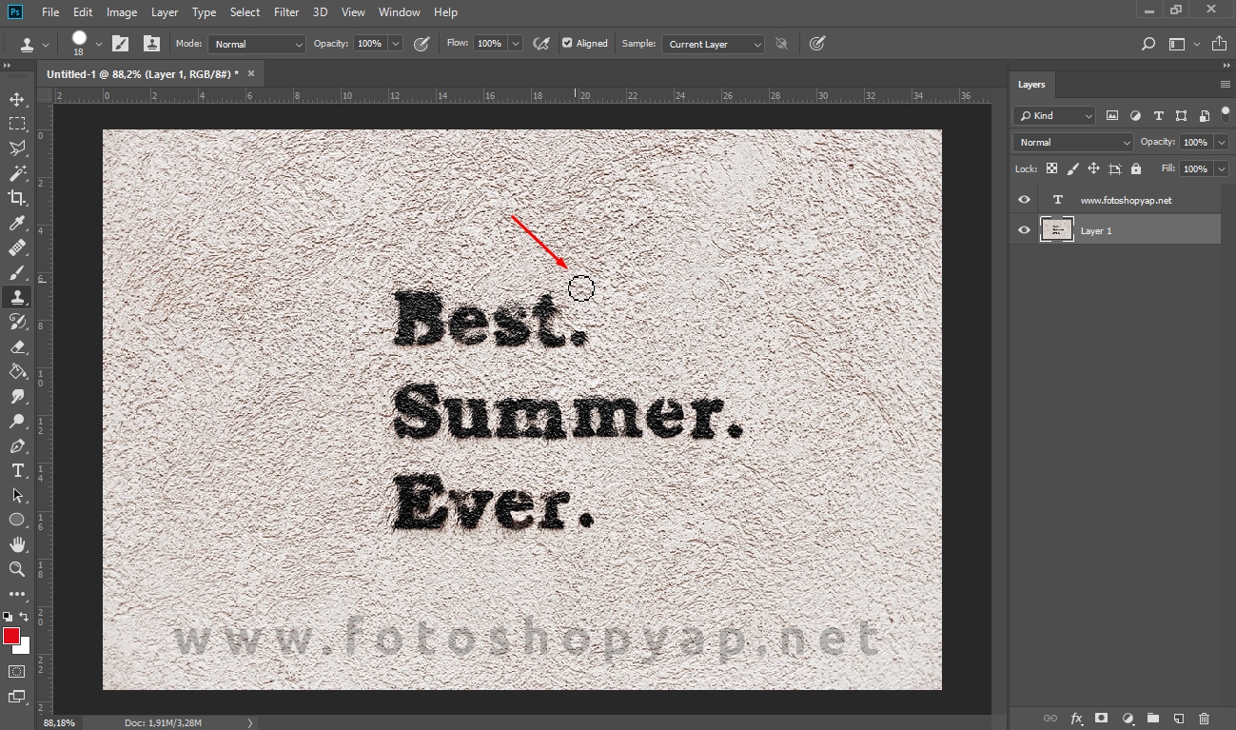The width and height of the screenshot is (1236, 730).
Task: Select the Smudge tool
Action: tap(17, 396)
